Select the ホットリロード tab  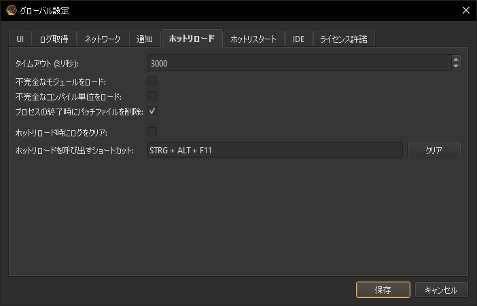192,38
